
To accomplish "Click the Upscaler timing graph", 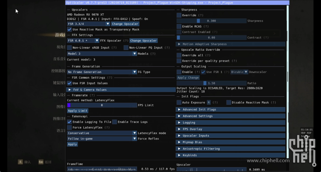I will tap(211, 170).
